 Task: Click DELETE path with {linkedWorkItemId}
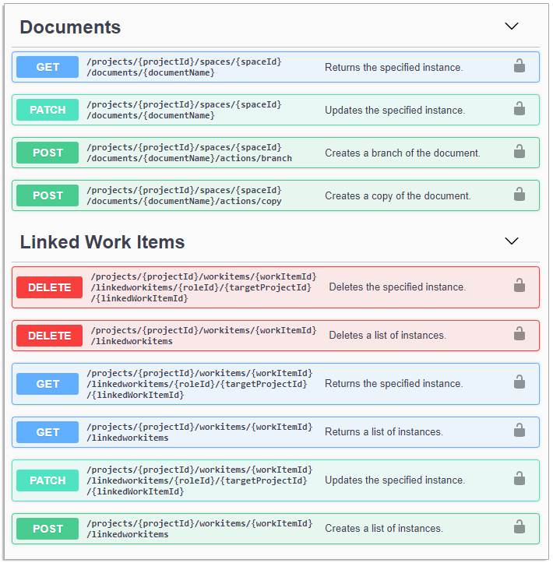point(203,287)
